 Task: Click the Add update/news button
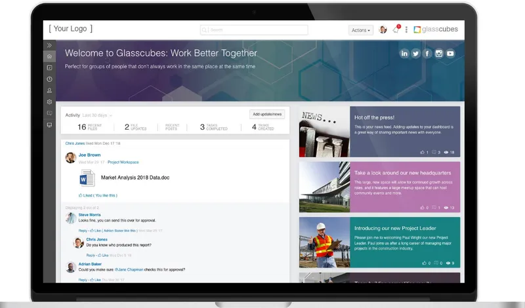tap(267, 115)
